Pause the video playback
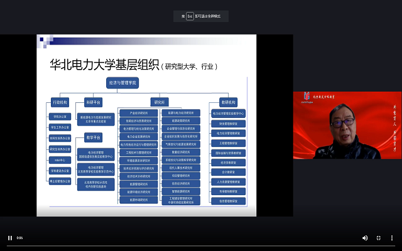The image size is (402, 251). [x=10, y=238]
